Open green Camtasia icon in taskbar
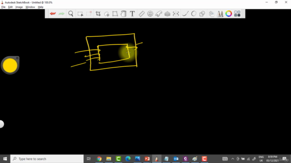Viewport: 291px width, 163px height. 118,159
